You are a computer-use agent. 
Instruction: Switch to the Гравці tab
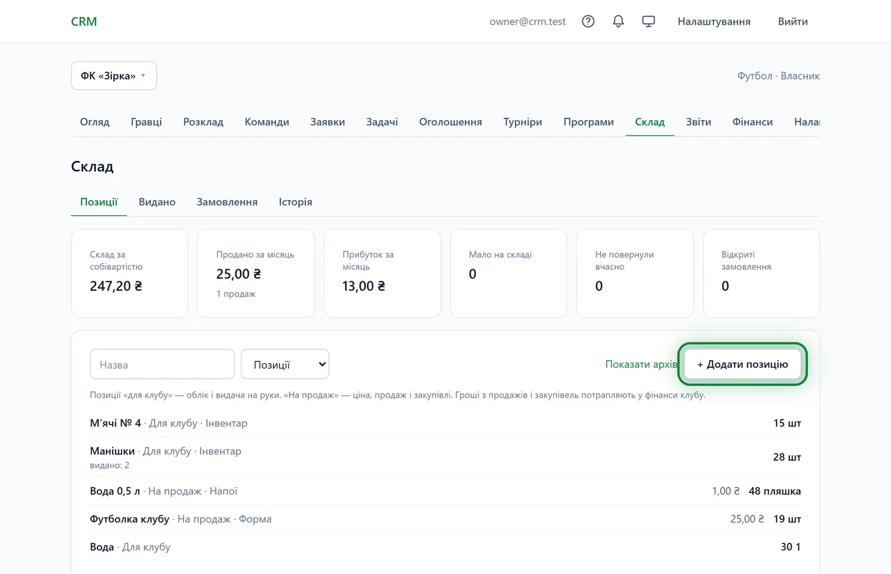coord(146,122)
